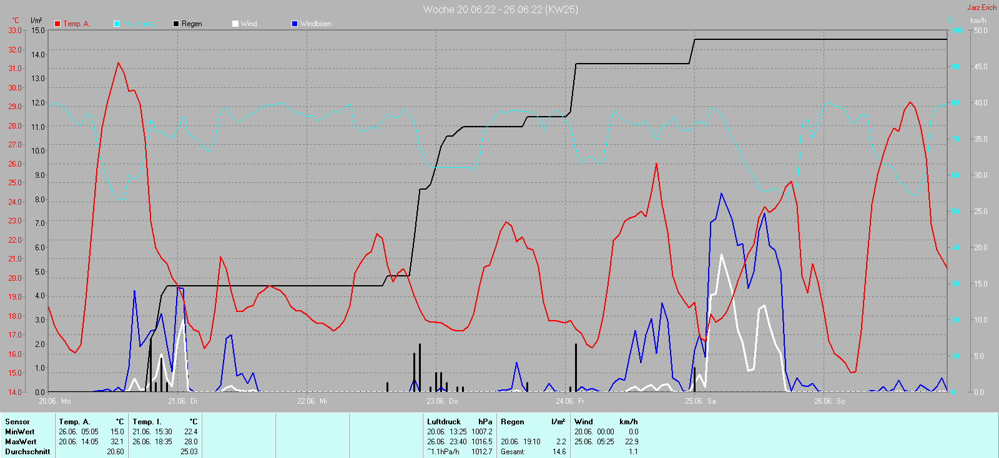Click the '25.06. Sa' date axis label
The height and width of the screenshot is (458, 999).
[x=701, y=401]
